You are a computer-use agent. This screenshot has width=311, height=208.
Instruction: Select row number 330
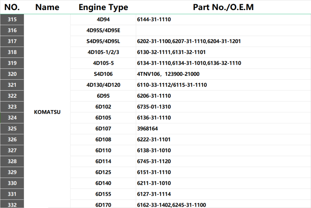pyautogui.click(x=12, y=183)
